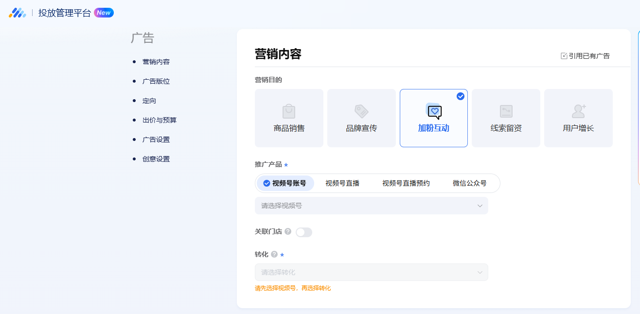
Task: Click the platform logo icon
Action: [18, 13]
